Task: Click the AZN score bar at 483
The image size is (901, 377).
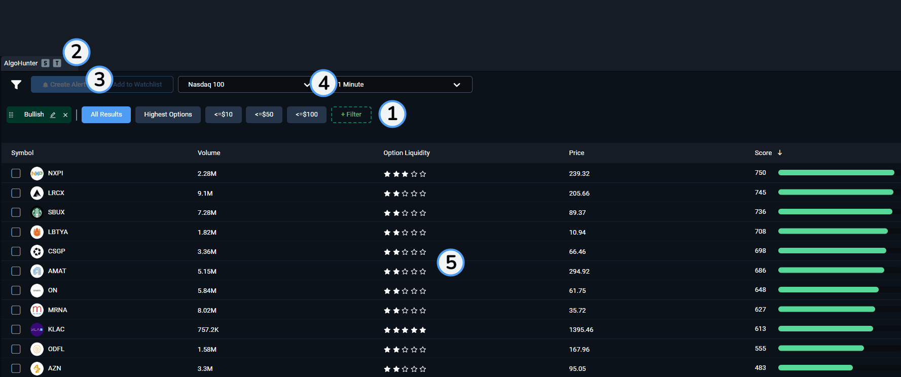Action: point(815,368)
